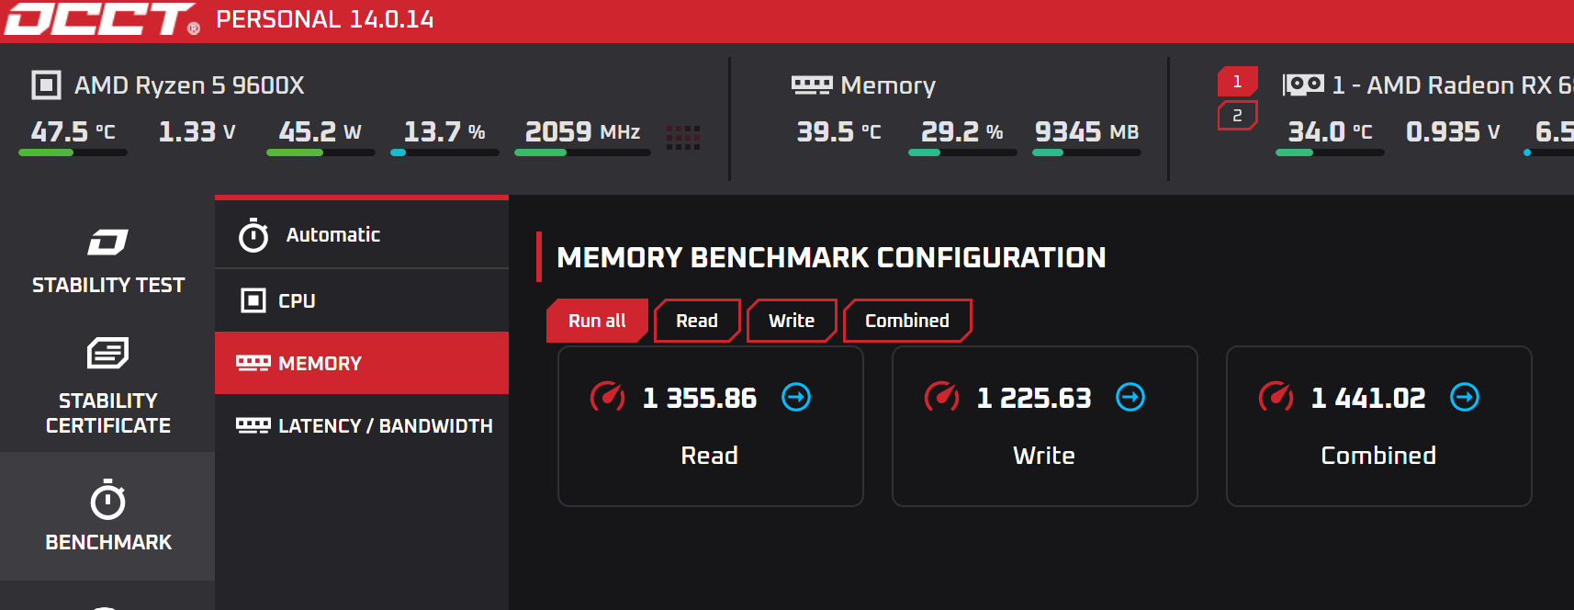The height and width of the screenshot is (610, 1574).
Task: Click the Combined label in the result card
Action: pyautogui.click(x=1377, y=456)
